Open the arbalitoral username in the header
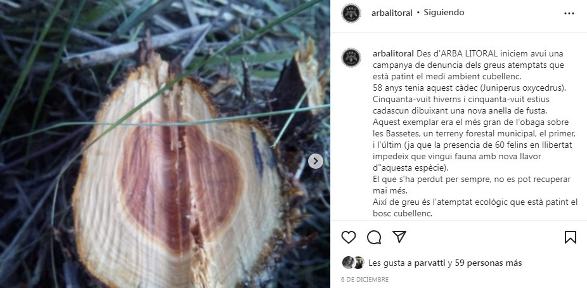 click(x=392, y=13)
